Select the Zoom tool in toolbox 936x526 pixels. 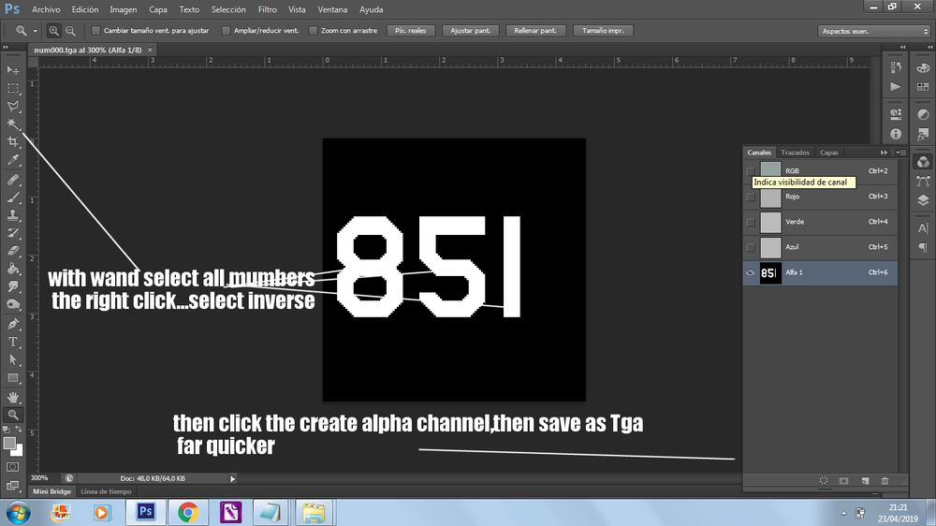(12, 415)
